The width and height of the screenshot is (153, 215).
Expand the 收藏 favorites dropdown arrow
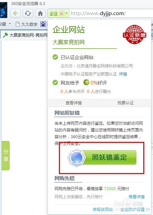[x=10, y=24]
